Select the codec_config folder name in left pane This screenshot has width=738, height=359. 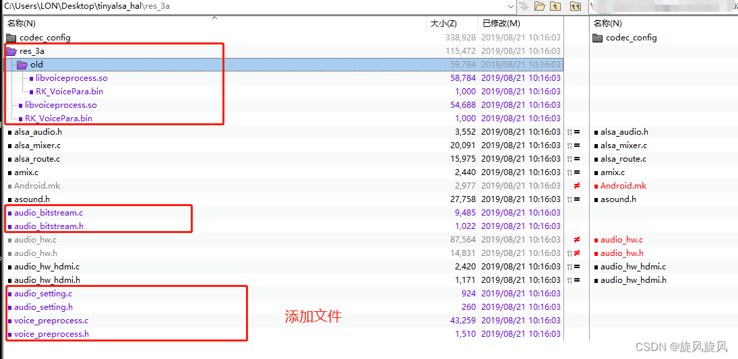coord(45,38)
